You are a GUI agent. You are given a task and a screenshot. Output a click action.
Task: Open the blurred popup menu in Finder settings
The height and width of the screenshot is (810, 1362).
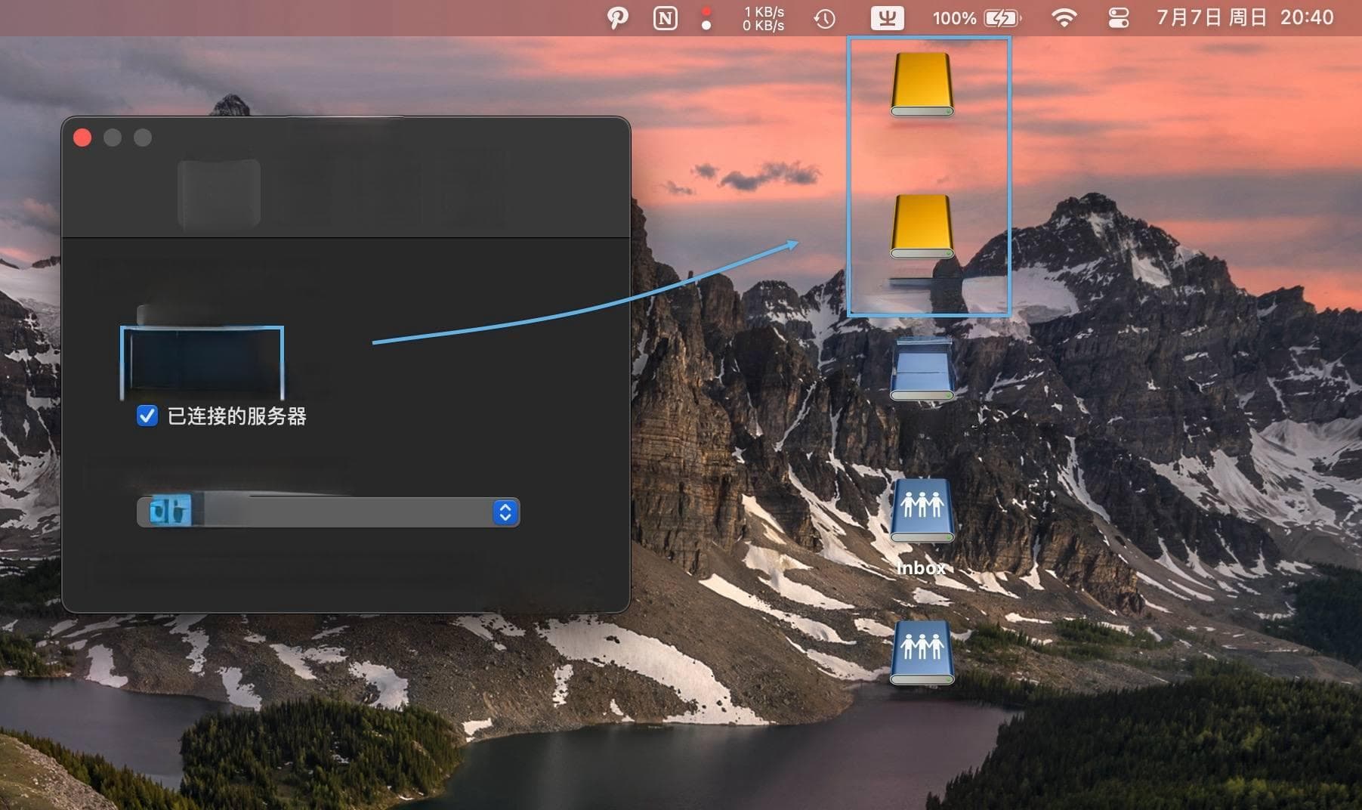coord(328,512)
